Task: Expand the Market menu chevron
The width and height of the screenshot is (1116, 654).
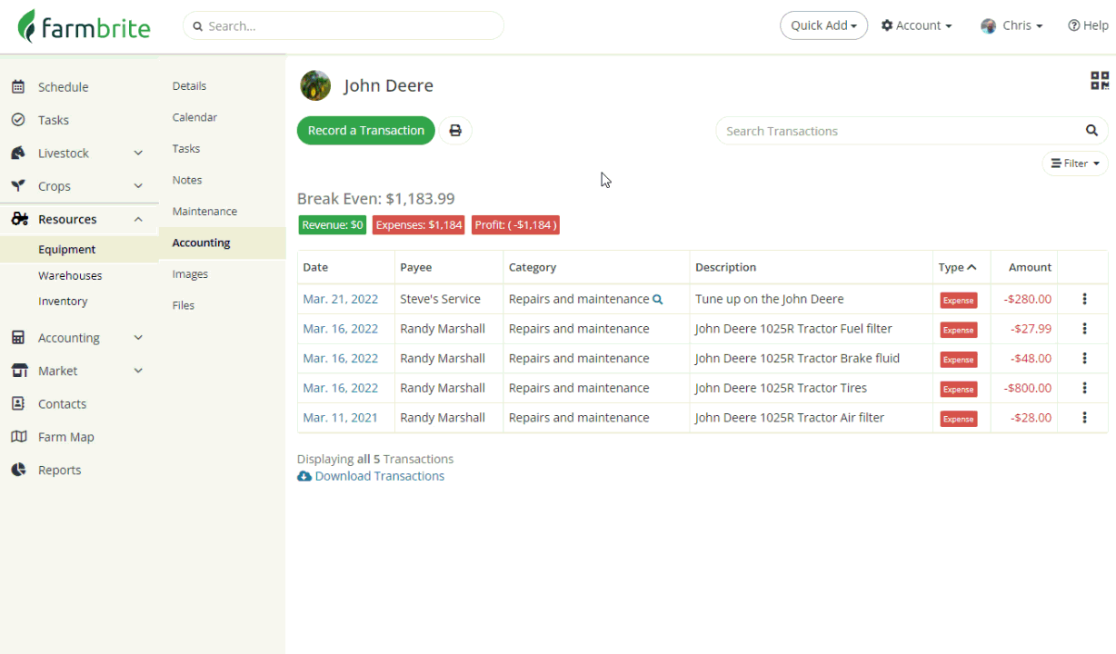Action: [x=138, y=371]
